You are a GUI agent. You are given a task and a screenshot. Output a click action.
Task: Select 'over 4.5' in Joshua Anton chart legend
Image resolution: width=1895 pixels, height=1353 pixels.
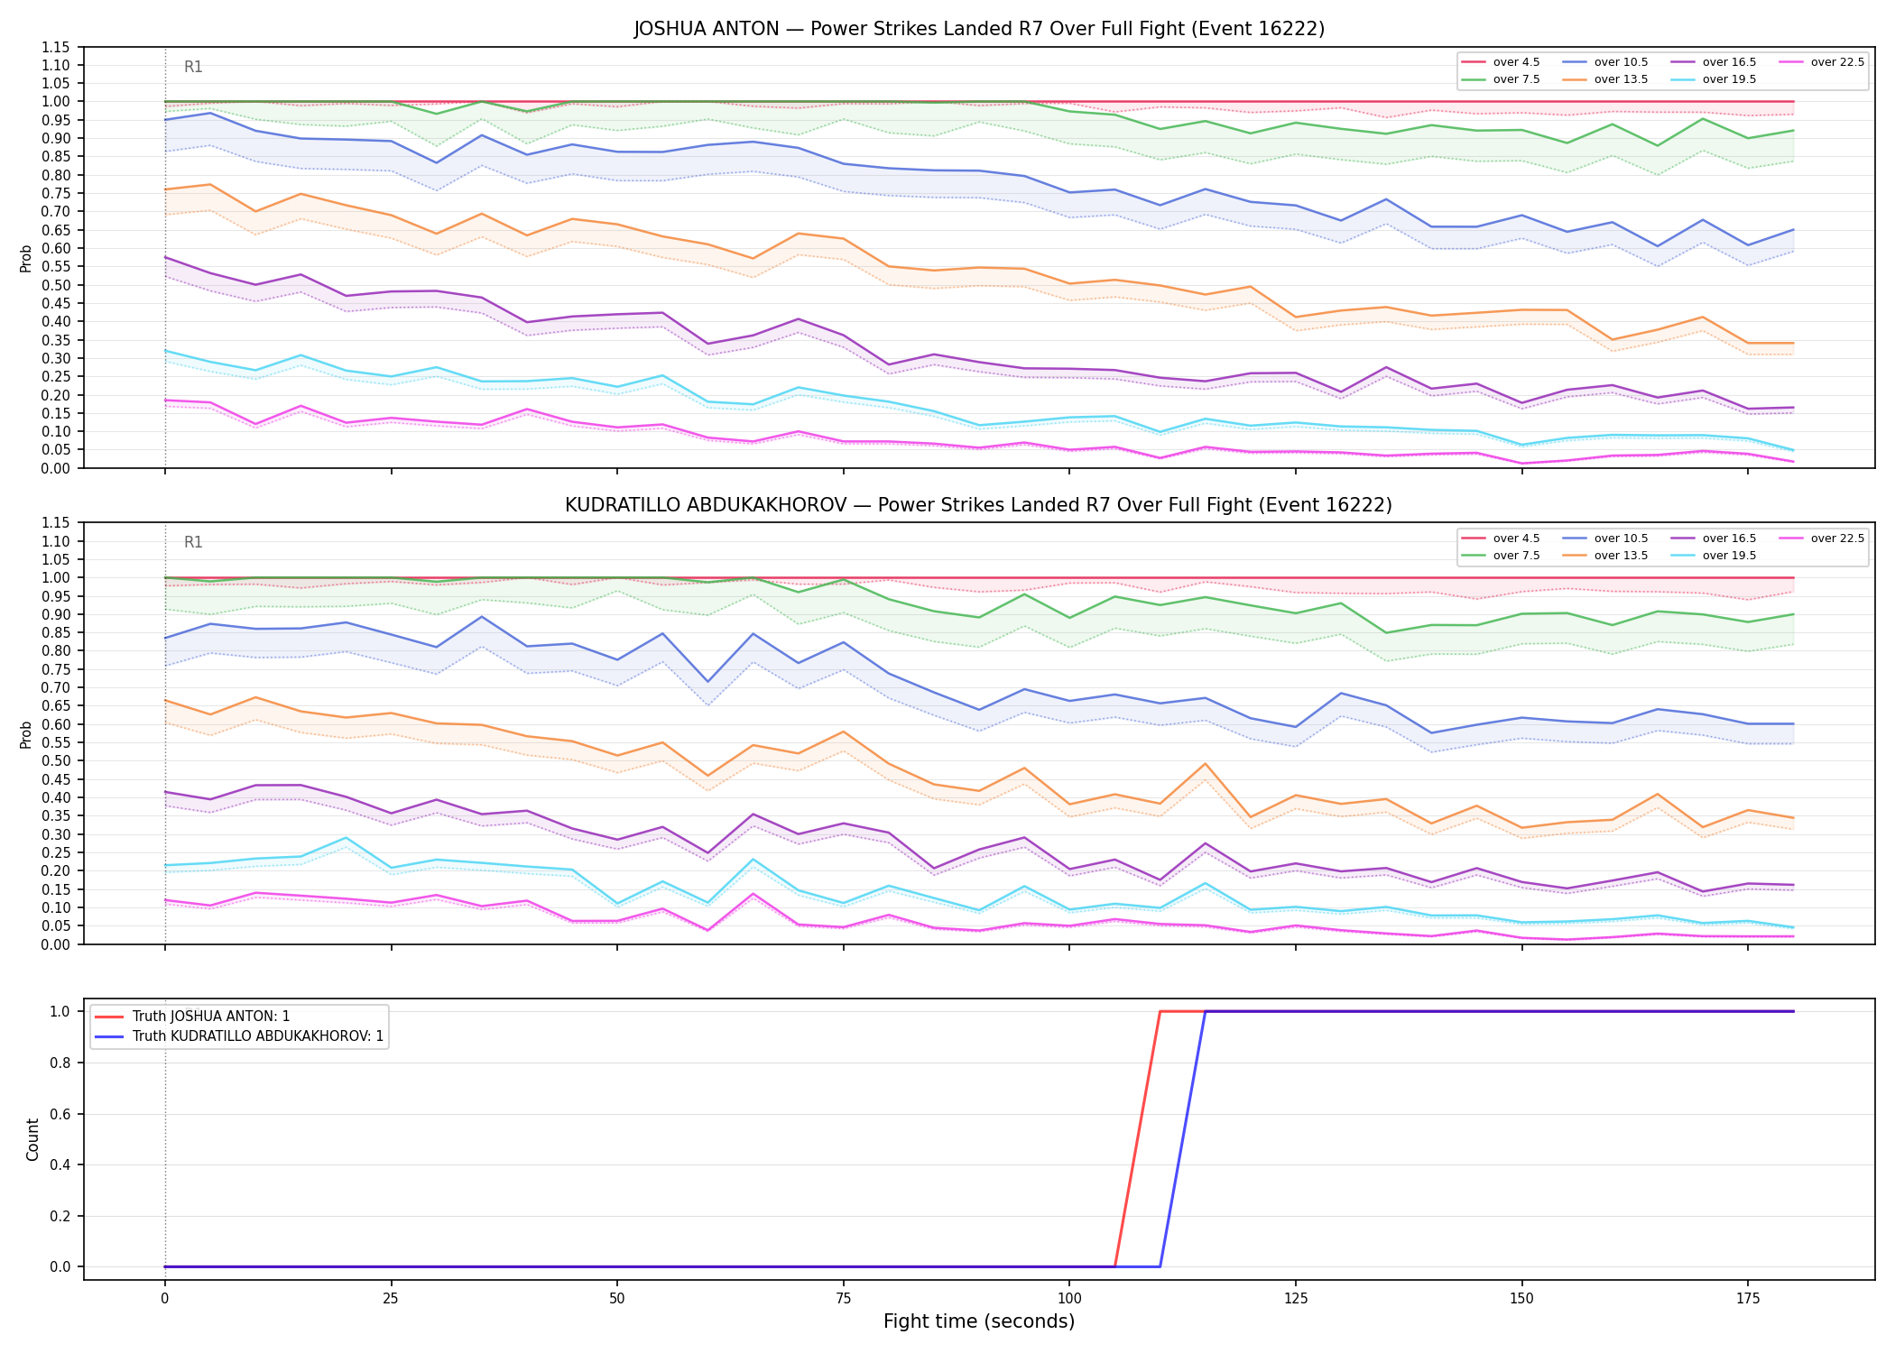click(x=1500, y=62)
